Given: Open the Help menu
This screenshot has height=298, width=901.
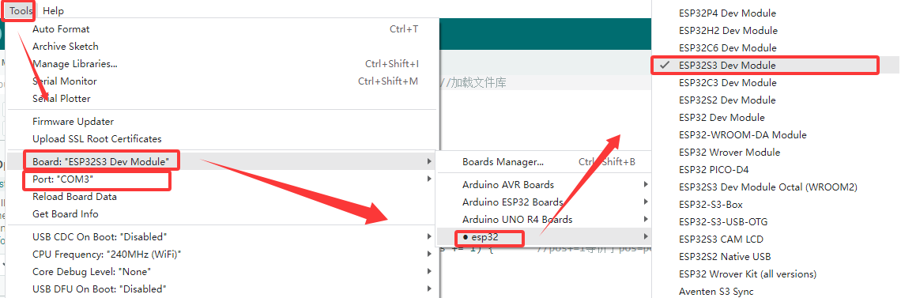Looking at the screenshot, I should point(54,11).
